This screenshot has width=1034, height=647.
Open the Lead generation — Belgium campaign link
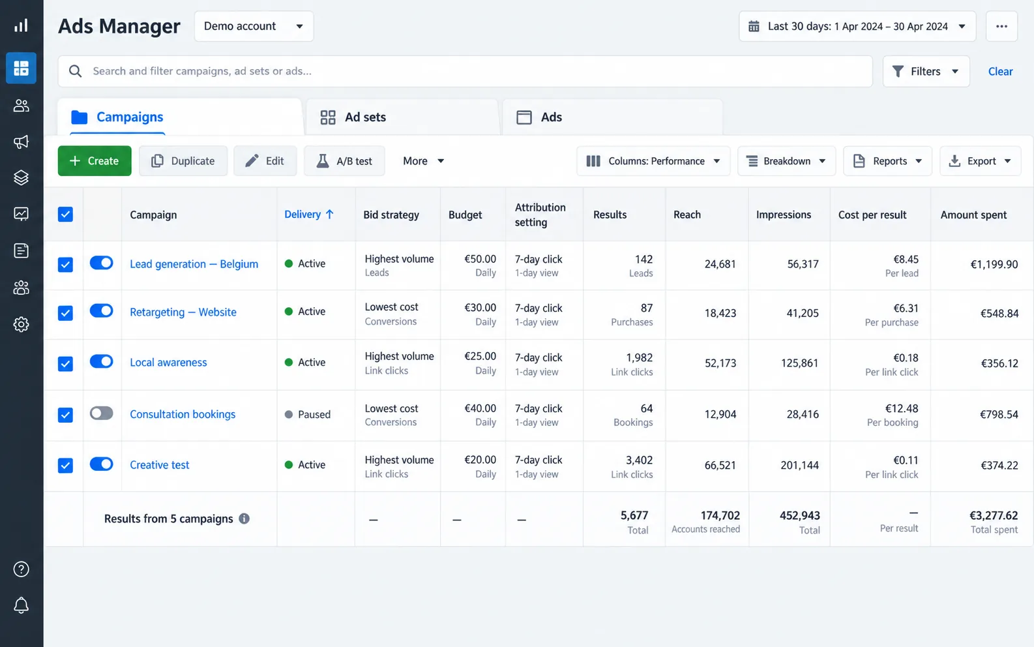pos(194,264)
